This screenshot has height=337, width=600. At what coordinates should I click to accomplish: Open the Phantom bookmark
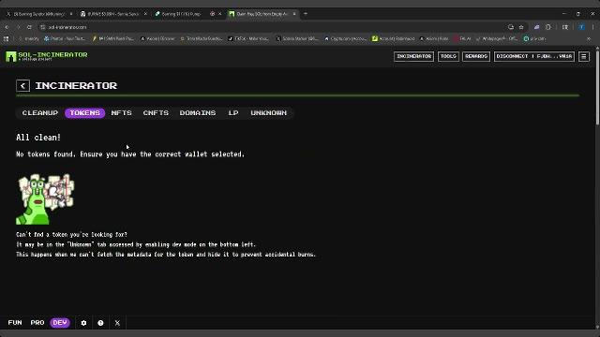click(65, 38)
